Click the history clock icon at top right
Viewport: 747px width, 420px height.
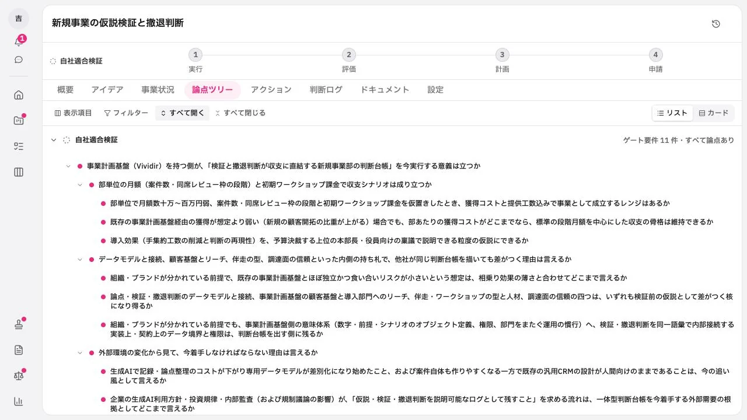point(716,24)
